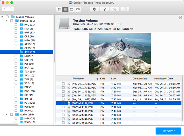
Task: Click the TGA (18) folder icon
Action: (x=21, y=72)
